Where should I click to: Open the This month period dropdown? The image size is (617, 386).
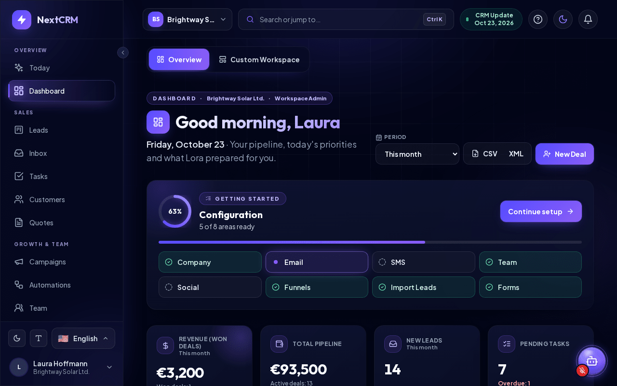[417, 154]
